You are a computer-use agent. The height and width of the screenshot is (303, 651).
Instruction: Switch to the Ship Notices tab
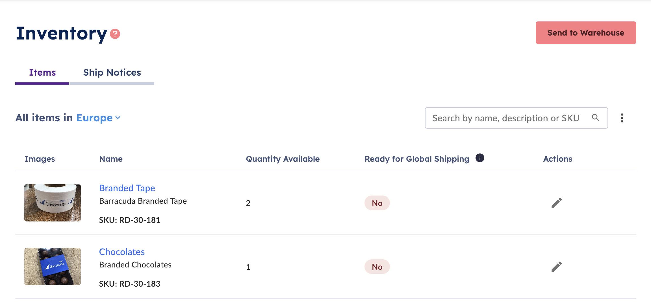tap(112, 73)
